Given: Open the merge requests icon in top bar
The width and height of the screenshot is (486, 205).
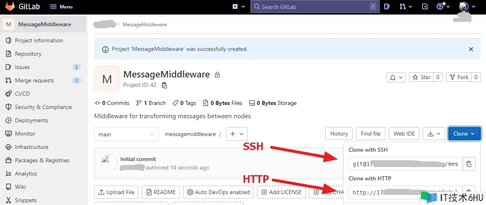Looking at the screenshot, I should [x=406, y=6].
